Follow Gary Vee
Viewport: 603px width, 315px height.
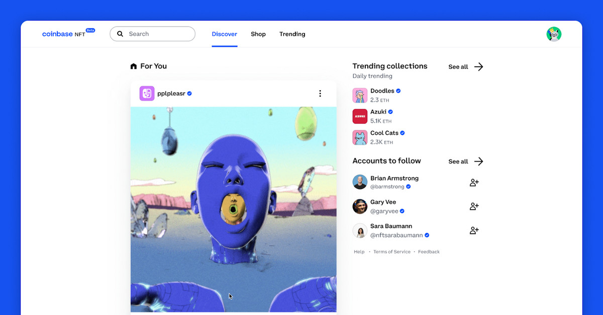pos(474,206)
